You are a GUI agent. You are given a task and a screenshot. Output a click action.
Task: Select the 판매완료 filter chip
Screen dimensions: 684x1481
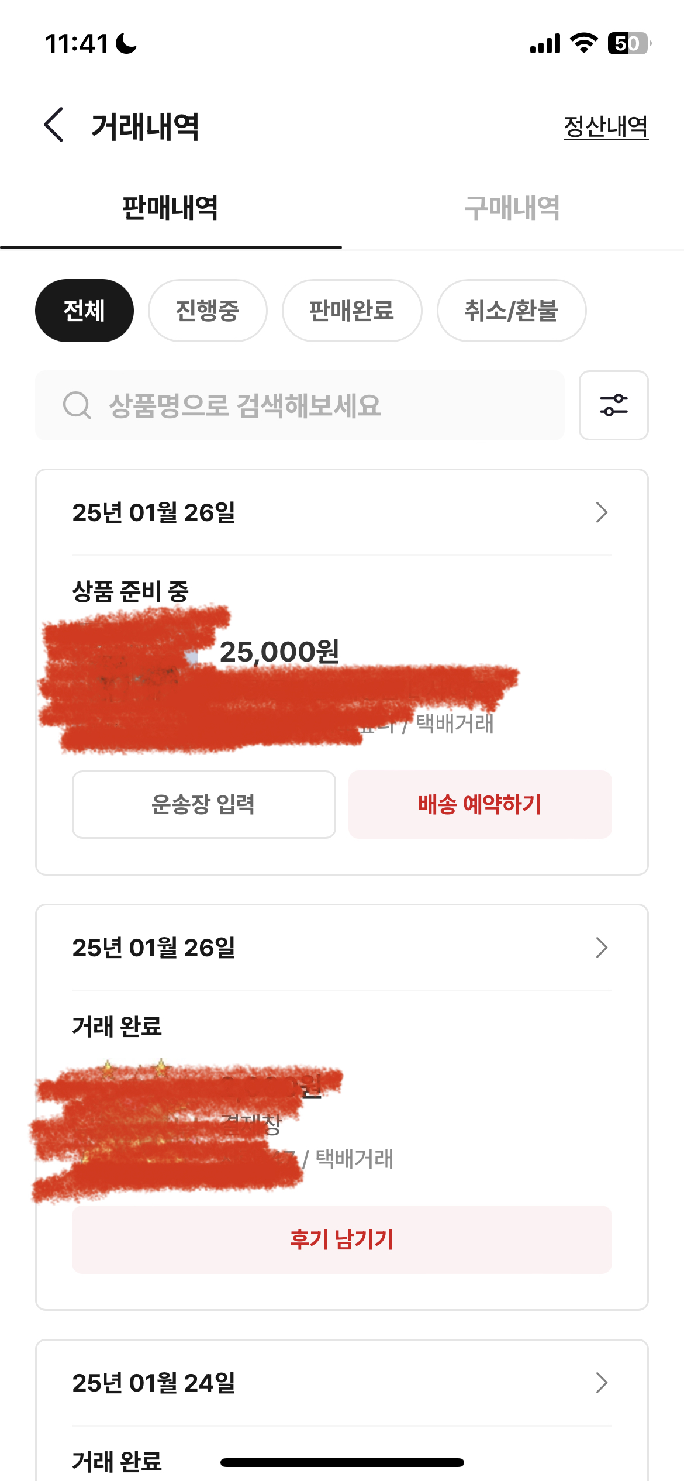[x=351, y=311]
